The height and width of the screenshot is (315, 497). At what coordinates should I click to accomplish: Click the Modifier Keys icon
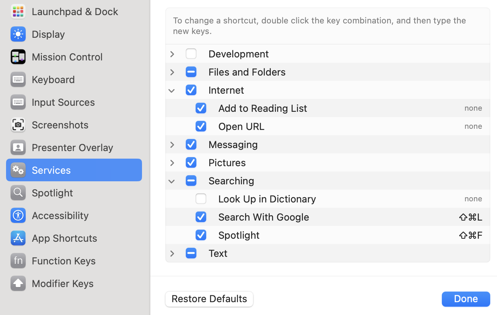point(18,283)
